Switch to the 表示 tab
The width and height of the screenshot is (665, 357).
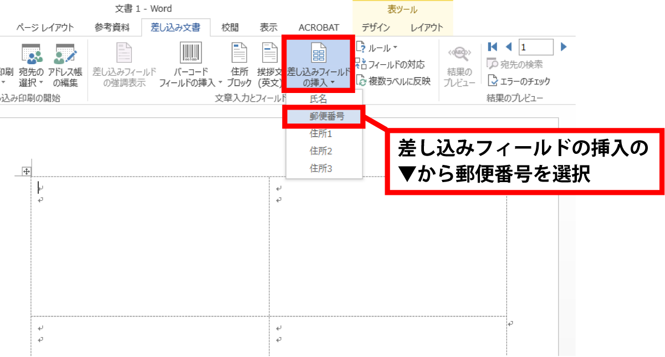(x=269, y=28)
